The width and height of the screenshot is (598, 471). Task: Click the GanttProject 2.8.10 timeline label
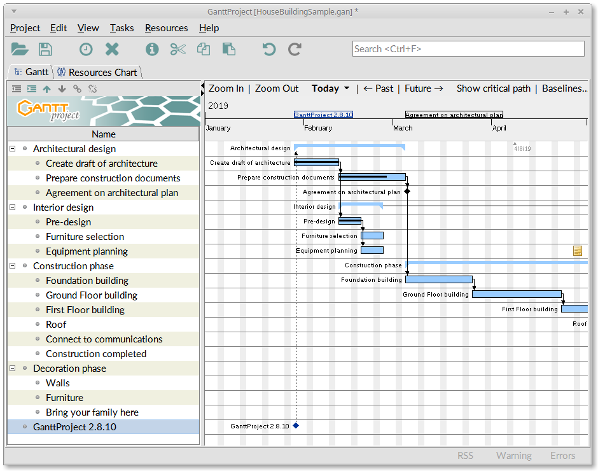(323, 115)
